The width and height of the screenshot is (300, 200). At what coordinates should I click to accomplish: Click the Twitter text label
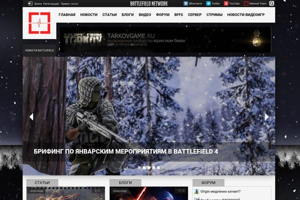pos(215,3)
